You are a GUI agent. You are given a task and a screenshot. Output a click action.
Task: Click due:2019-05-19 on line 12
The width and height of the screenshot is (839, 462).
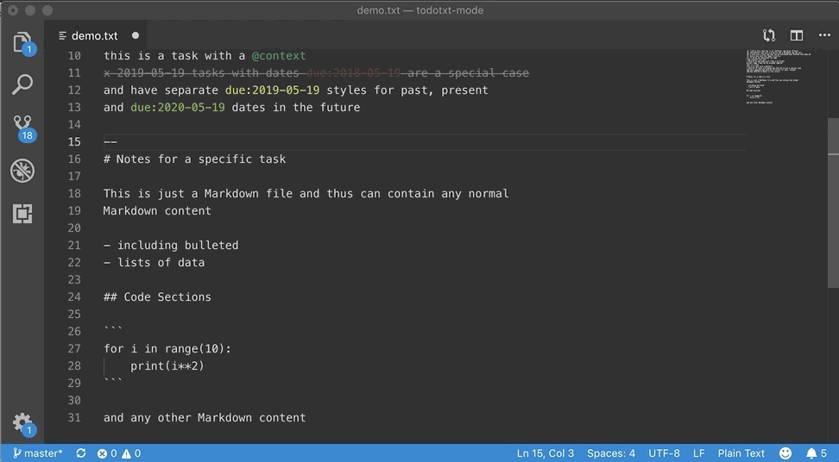coord(273,90)
